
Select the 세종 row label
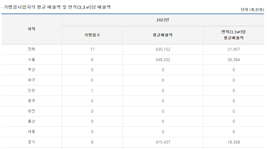point(31,132)
